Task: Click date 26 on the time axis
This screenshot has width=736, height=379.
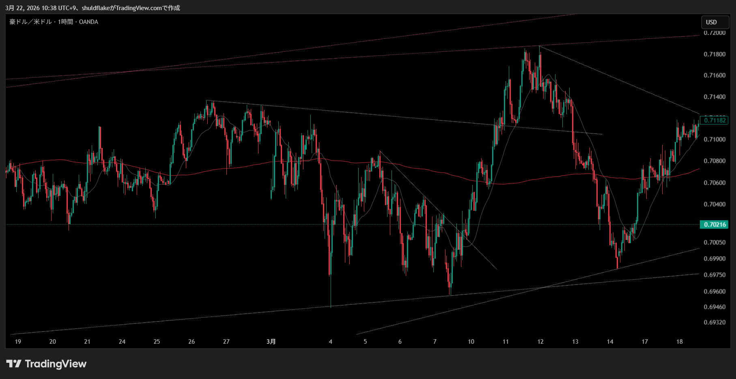Action: [x=192, y=342]
